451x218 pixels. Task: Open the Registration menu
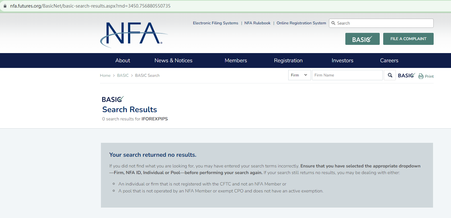pyautogui.click(x=288, y=60)
